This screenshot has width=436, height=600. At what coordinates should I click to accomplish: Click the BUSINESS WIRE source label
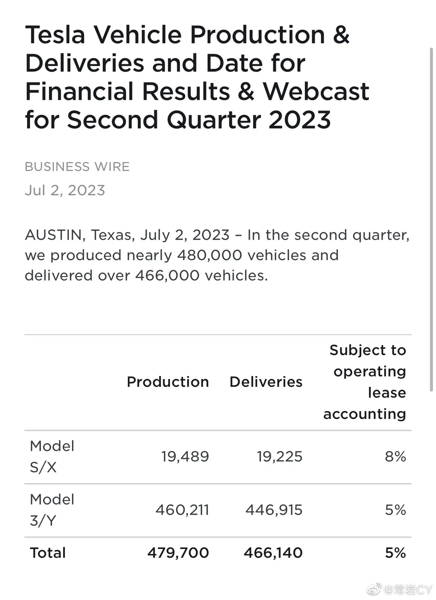pyautogui.click(x=77, y=166)
